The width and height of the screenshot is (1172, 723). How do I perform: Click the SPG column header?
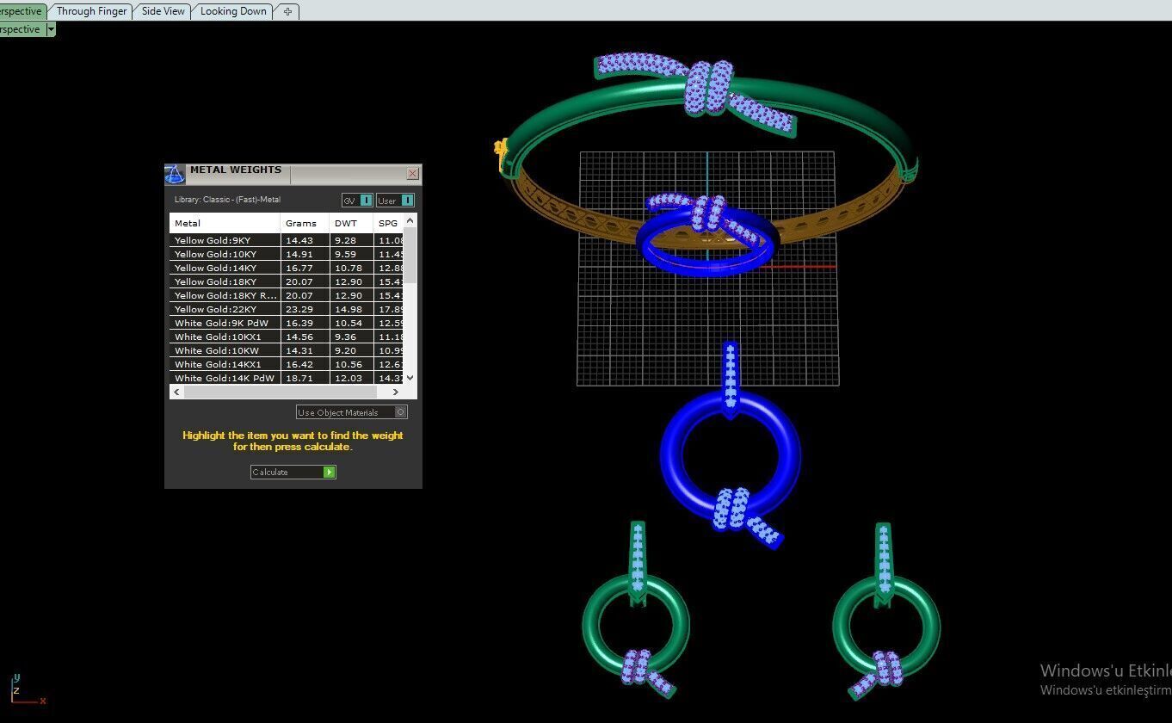point(389,223)
